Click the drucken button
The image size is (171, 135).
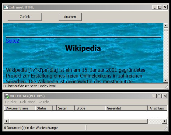[x=70, y=17]
